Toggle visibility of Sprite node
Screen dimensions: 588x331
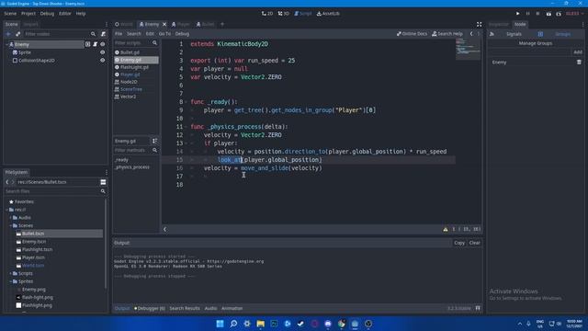102,52
